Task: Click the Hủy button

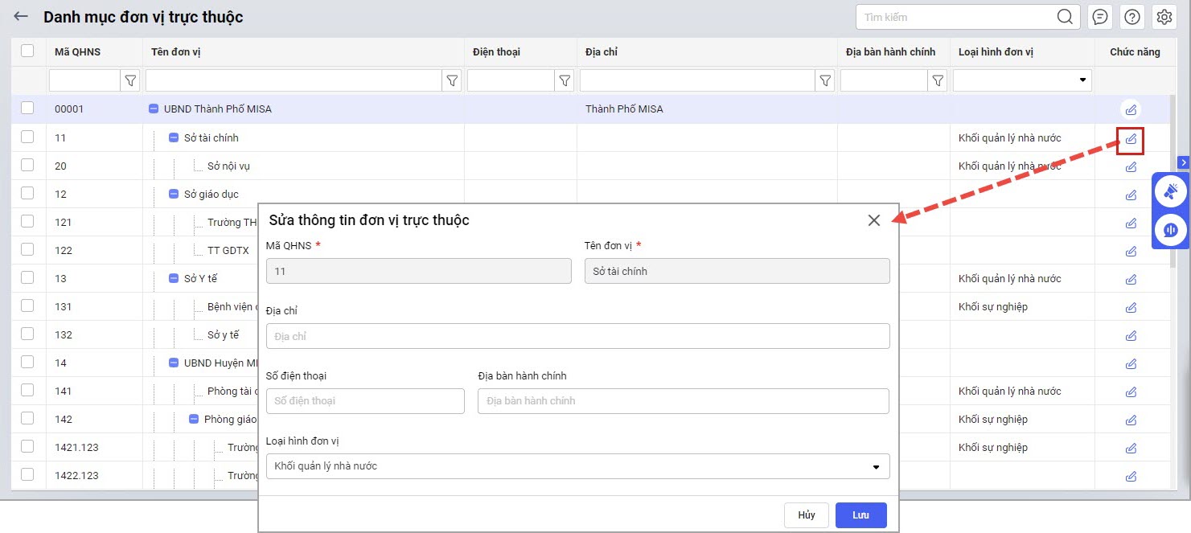Action: point(806,515)
